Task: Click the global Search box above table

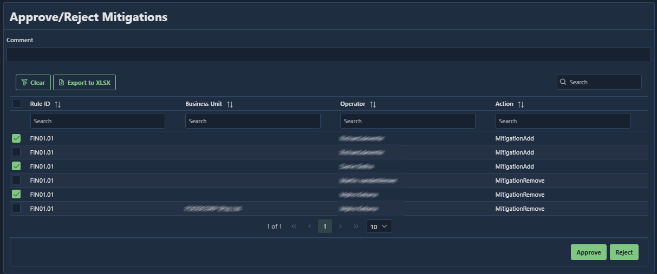Action: (x=599, y=82)
